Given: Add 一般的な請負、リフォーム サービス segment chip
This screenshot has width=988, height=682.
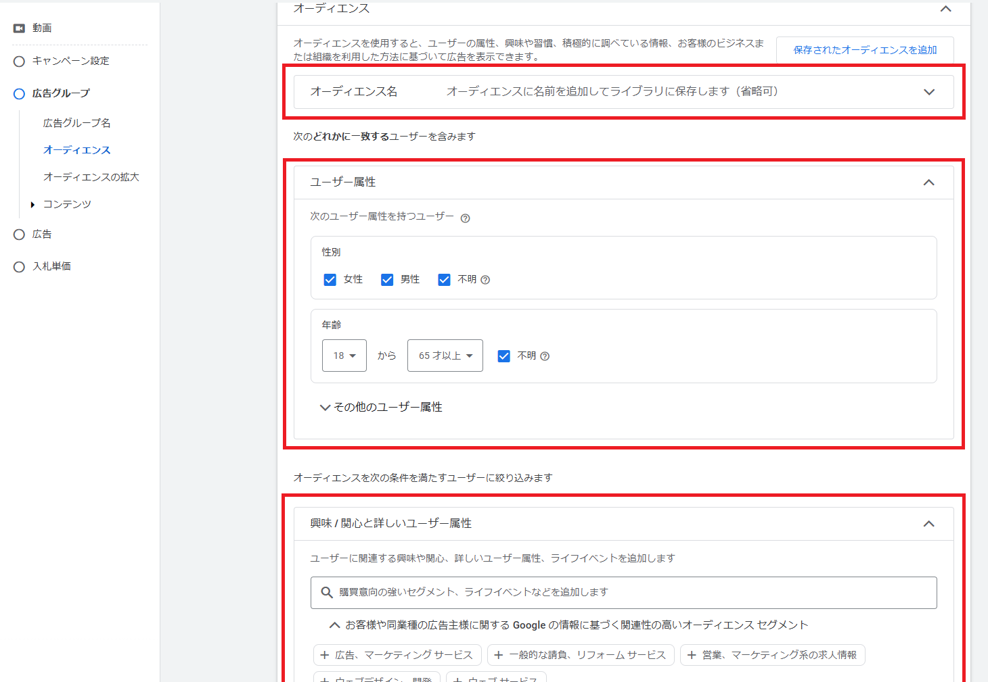Looking at the screenshot, I should (581, 655).
